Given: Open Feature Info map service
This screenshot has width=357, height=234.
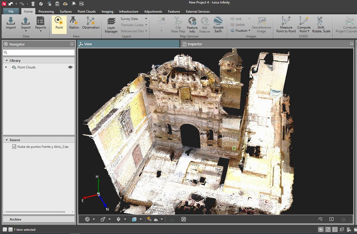Looking at the screenshot, I should point(192,25).
